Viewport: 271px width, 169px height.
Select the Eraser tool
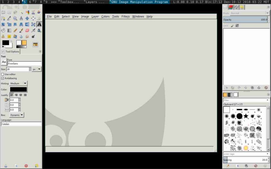coord(27,30)
